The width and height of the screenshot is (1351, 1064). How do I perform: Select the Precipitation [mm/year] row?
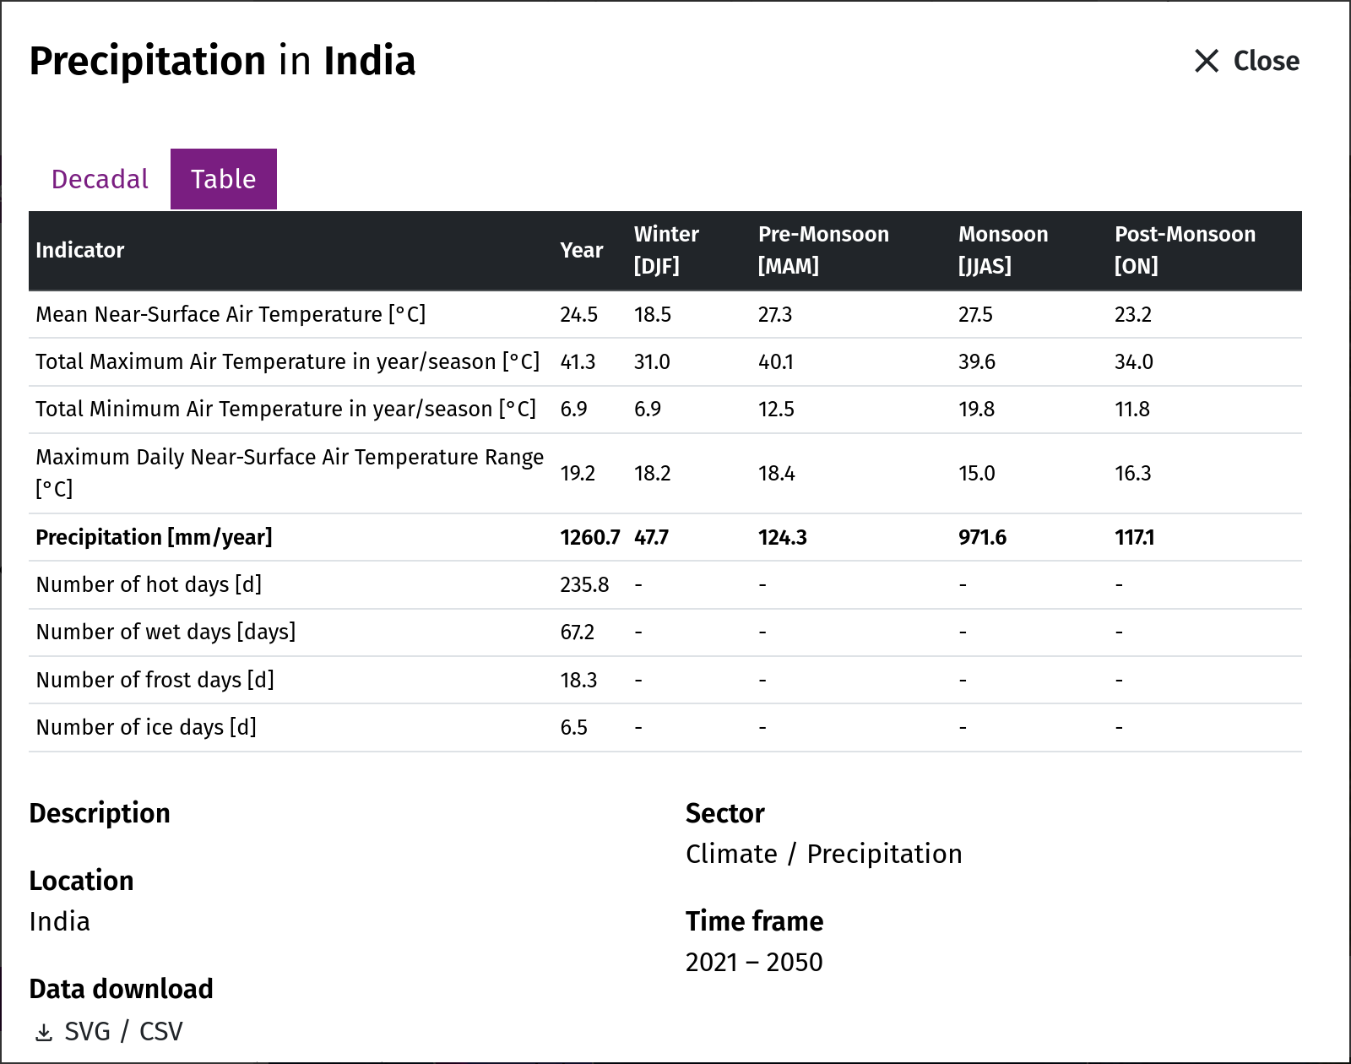pyautogui.click(x=665, y=537)
